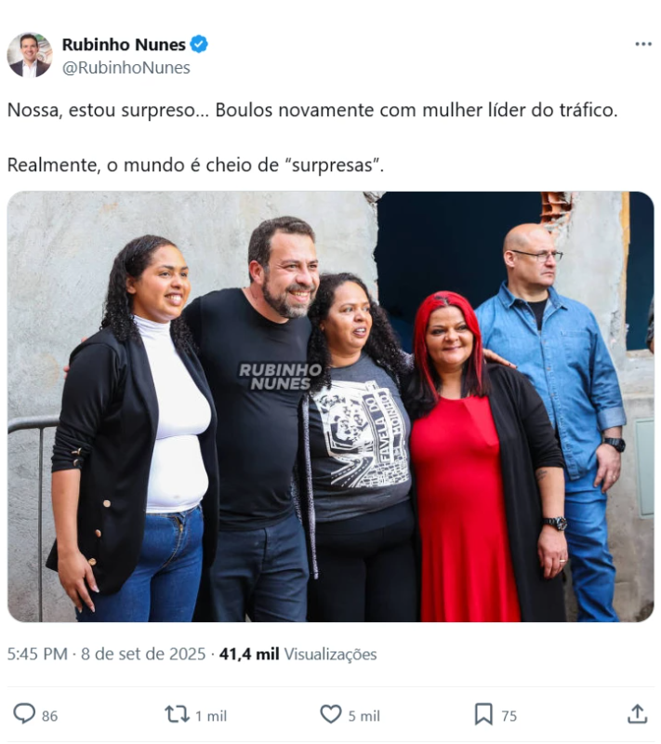661x744 pixels.
Task: Open the attached photo in the post
Action: pos(331,406)
